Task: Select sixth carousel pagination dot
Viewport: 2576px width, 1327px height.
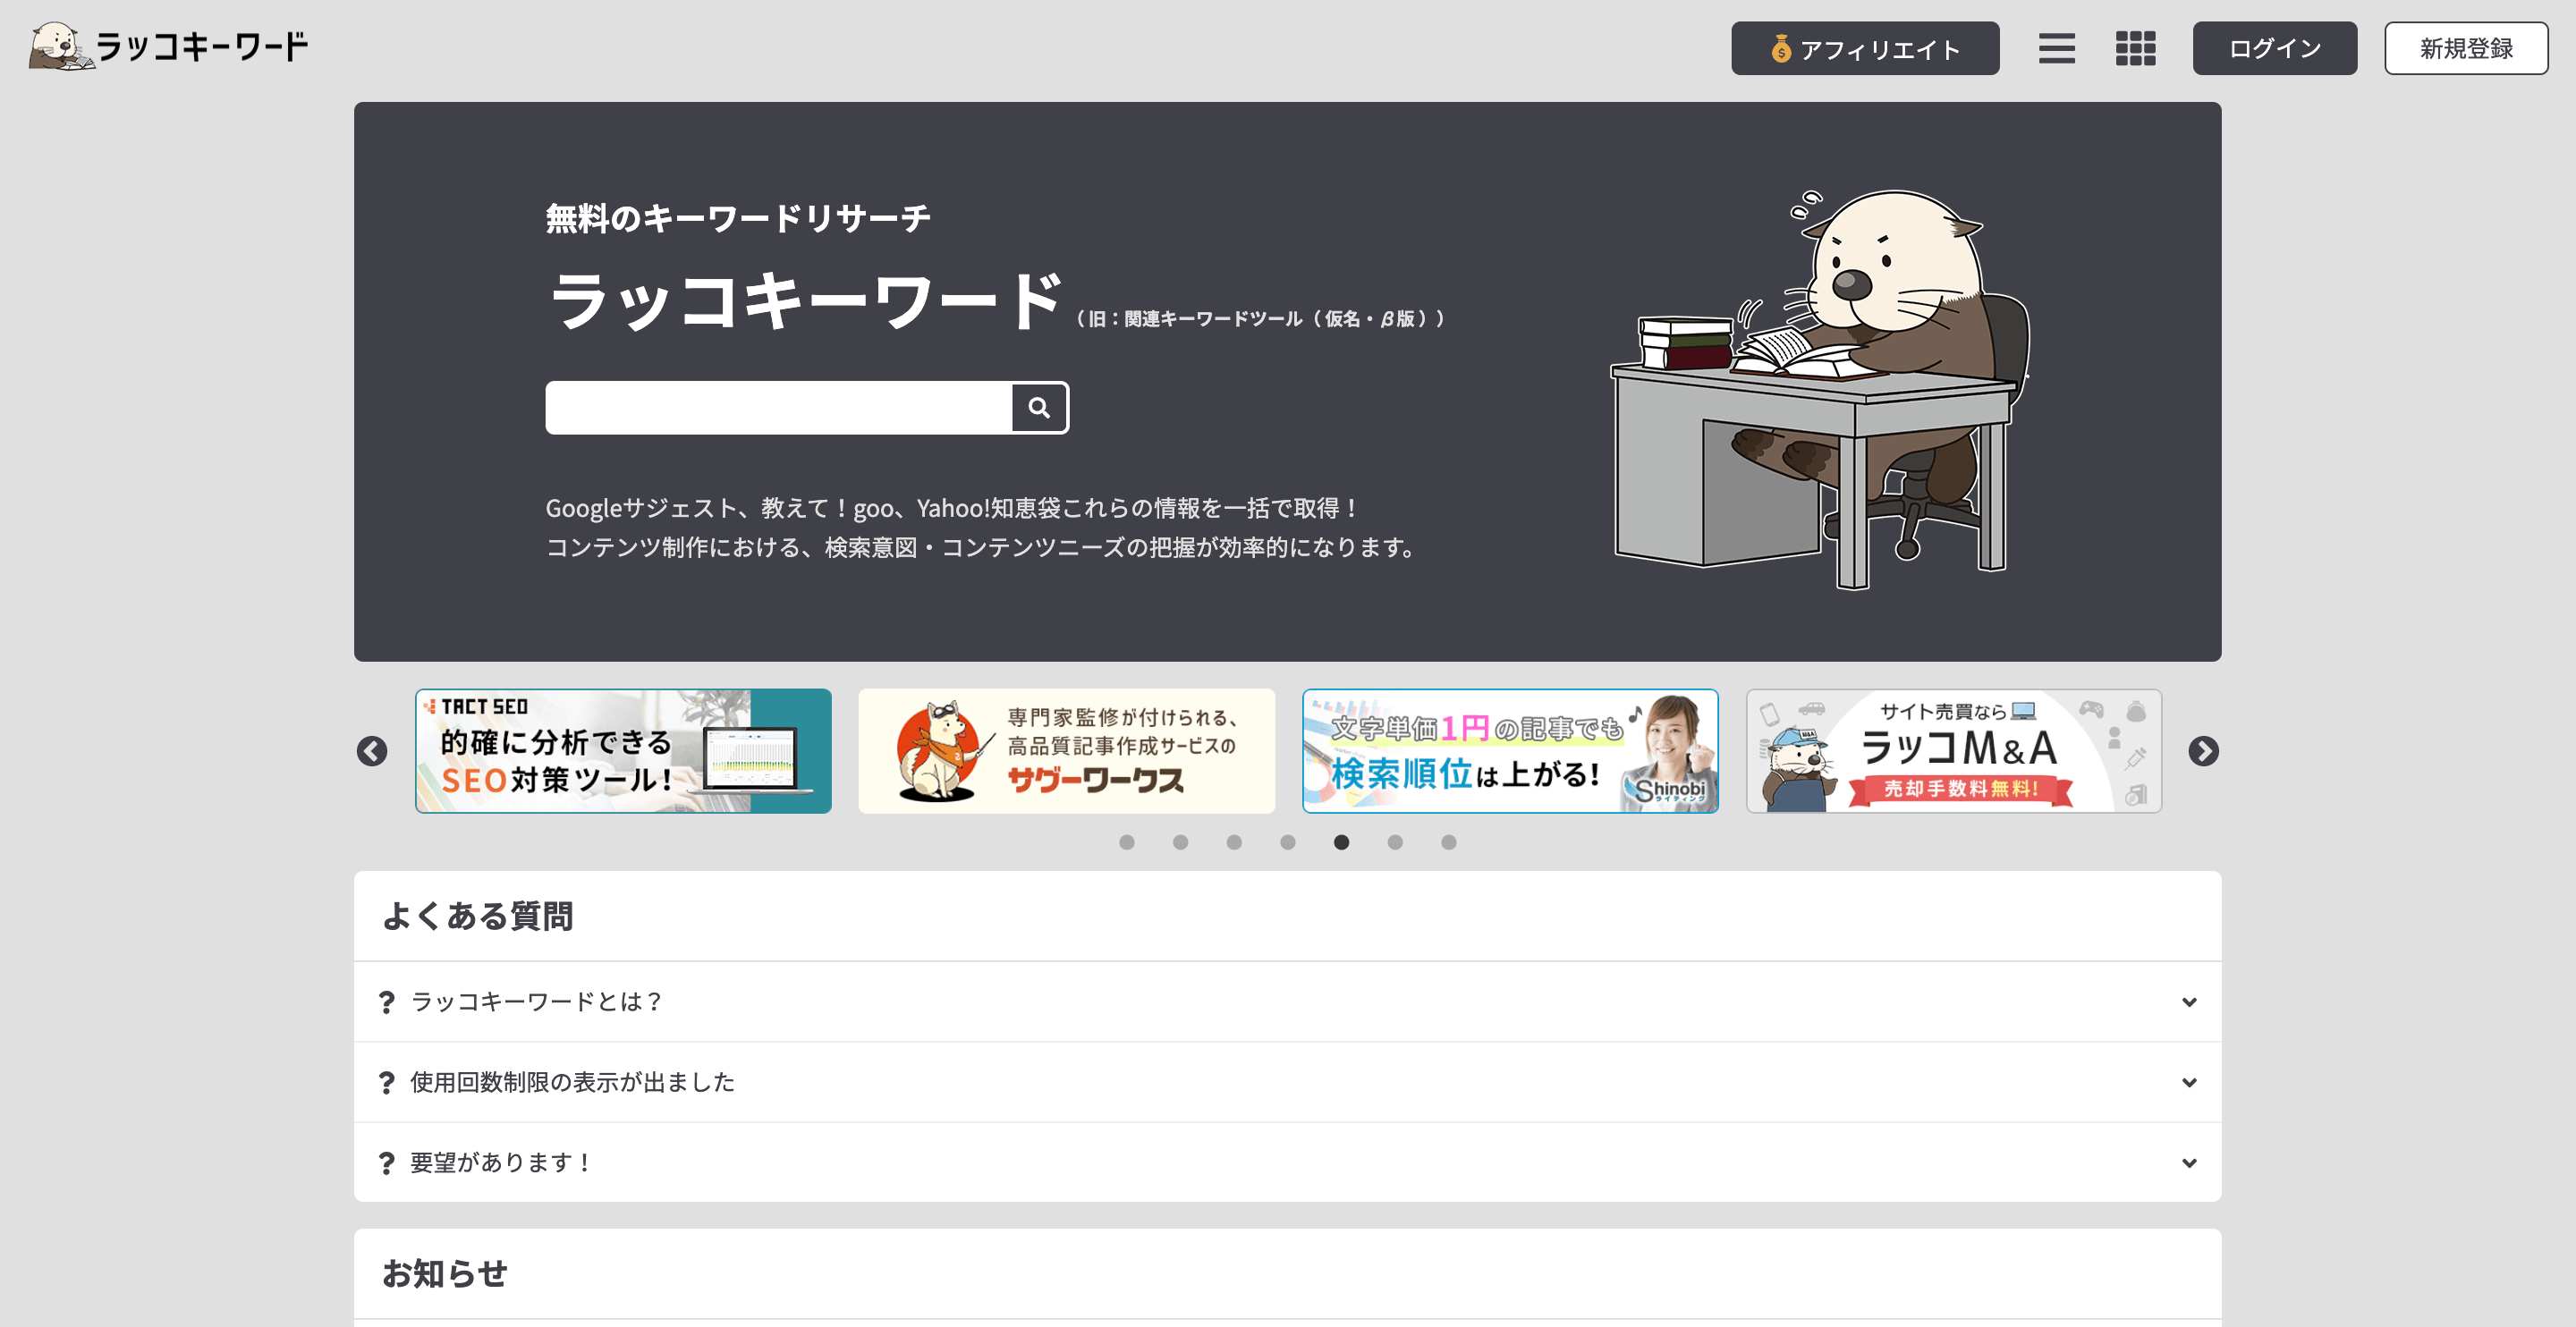Action: click(x=1395, y=842)
